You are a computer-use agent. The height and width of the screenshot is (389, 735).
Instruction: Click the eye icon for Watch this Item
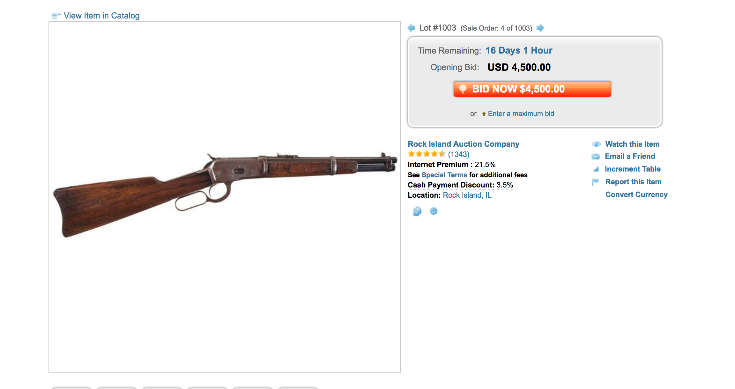[x=596, y=144]
